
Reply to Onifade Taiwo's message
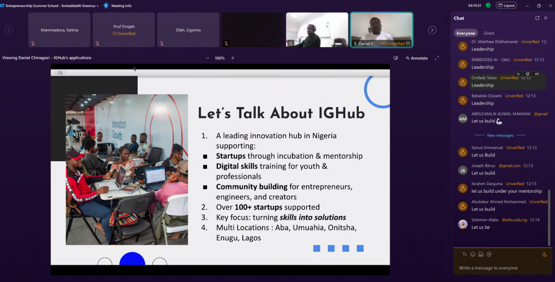pos(518,74)
